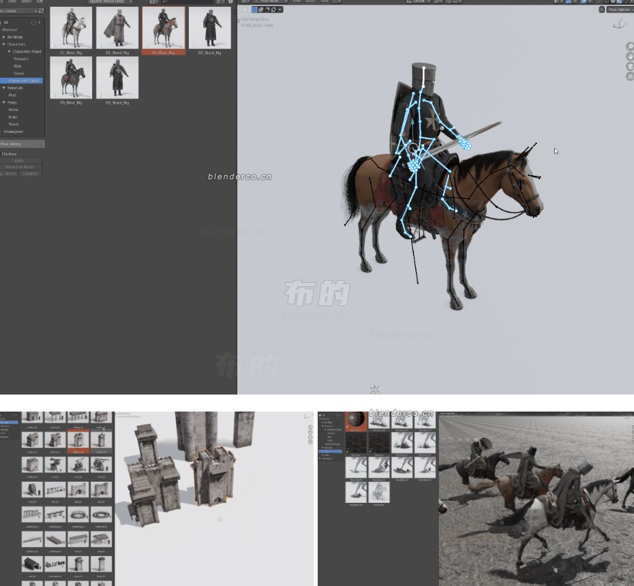The height and width of the screenshot is (586, 634).
Task: Choose the fourth selection mode icon (invert)
Action: (273, 10)
